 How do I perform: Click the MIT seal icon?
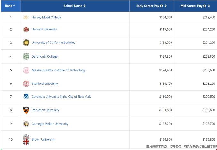point(26,70)
